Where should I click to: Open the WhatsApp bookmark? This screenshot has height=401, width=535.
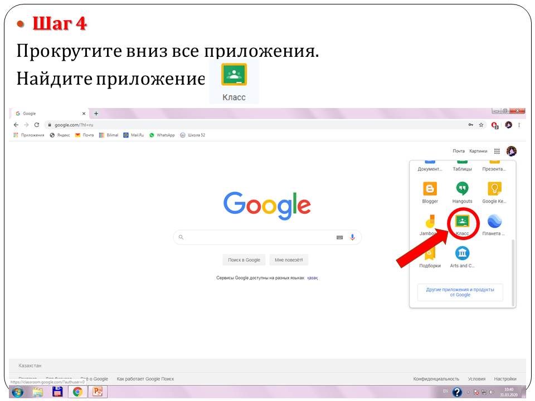(x=162, y=135)
